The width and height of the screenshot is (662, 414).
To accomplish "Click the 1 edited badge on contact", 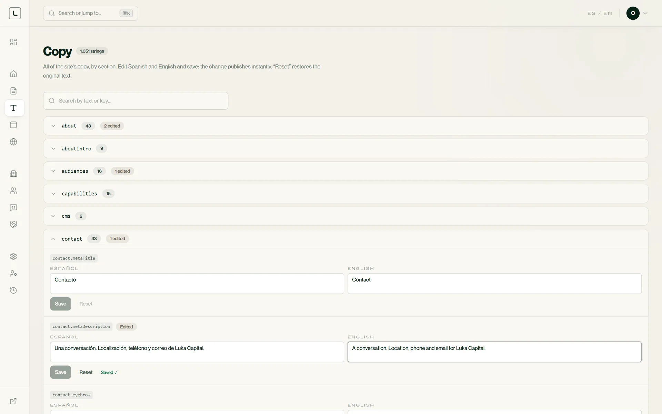I will click(x=117, y=239).
